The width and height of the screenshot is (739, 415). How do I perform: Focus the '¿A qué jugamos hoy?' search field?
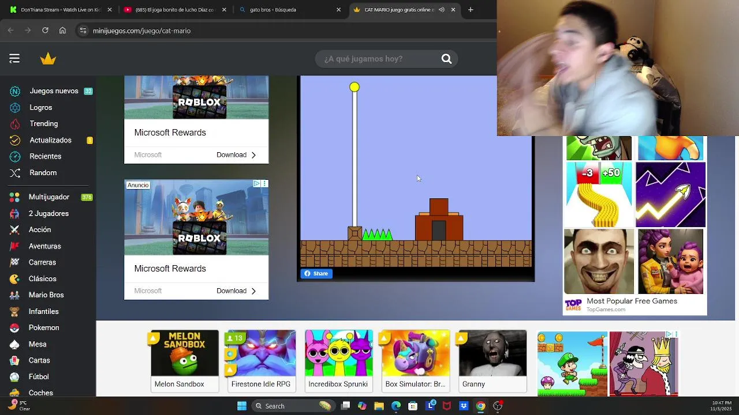(x=379, y=59)
